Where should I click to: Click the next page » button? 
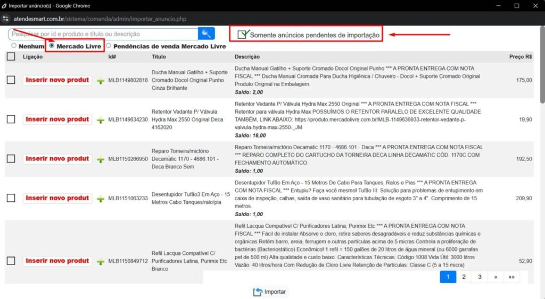tap(496, 277)
